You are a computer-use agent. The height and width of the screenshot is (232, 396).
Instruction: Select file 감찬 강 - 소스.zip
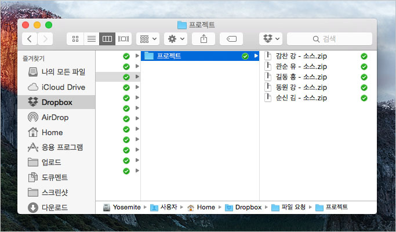pyautogui.click(x=301, y=56)
